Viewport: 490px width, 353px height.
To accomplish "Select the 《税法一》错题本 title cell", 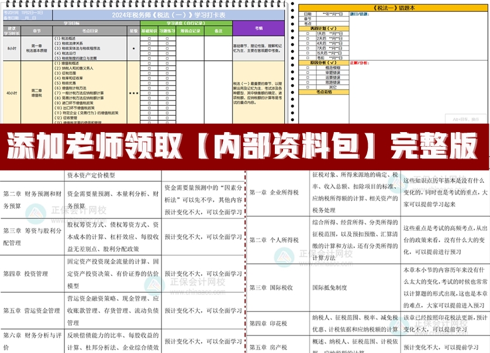I will (394, 8).
